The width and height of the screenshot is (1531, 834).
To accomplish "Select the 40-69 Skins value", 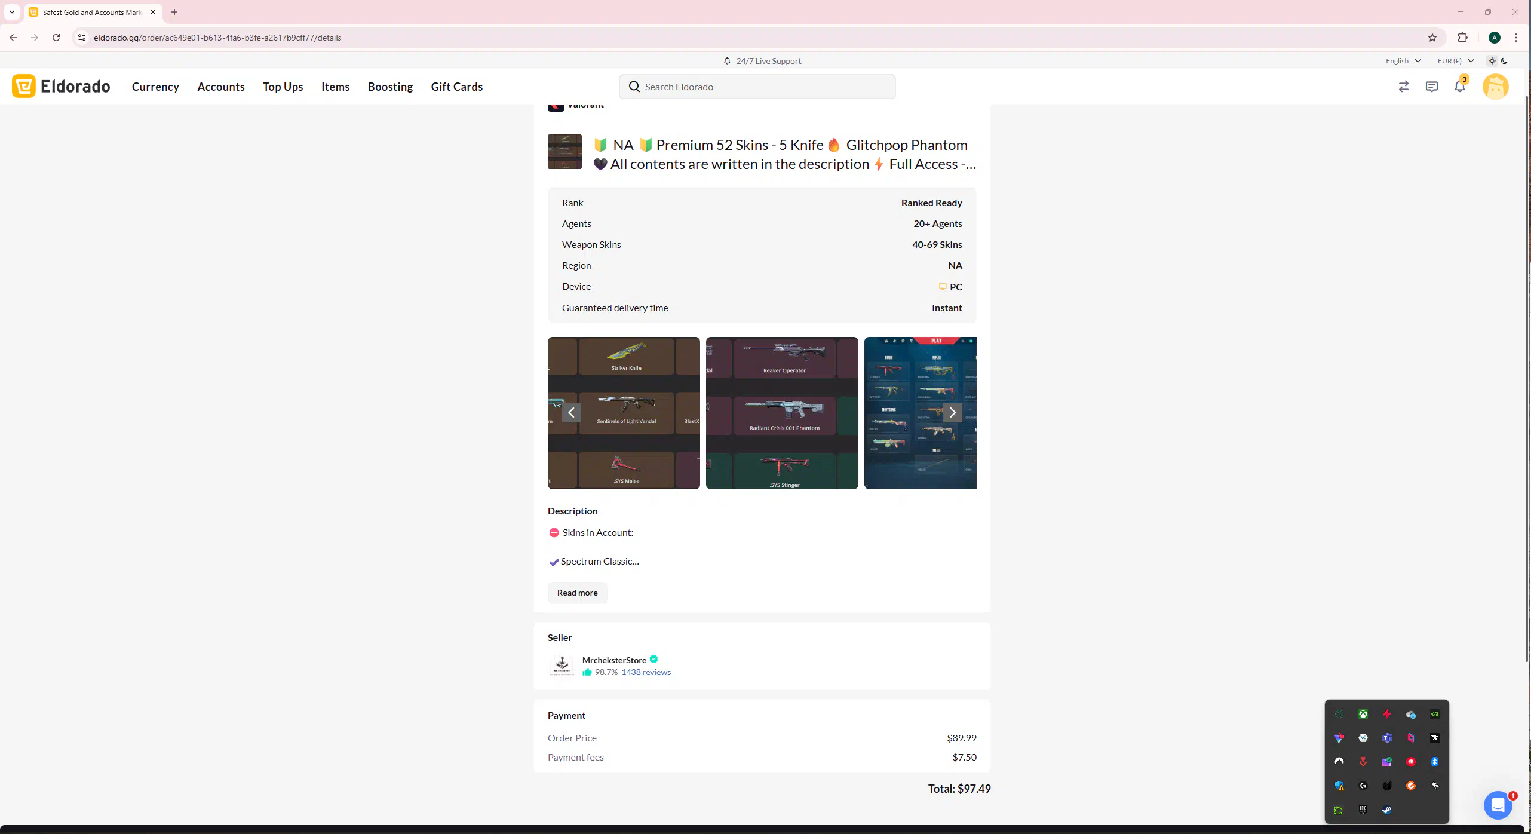I will click(x=937, y=244).
